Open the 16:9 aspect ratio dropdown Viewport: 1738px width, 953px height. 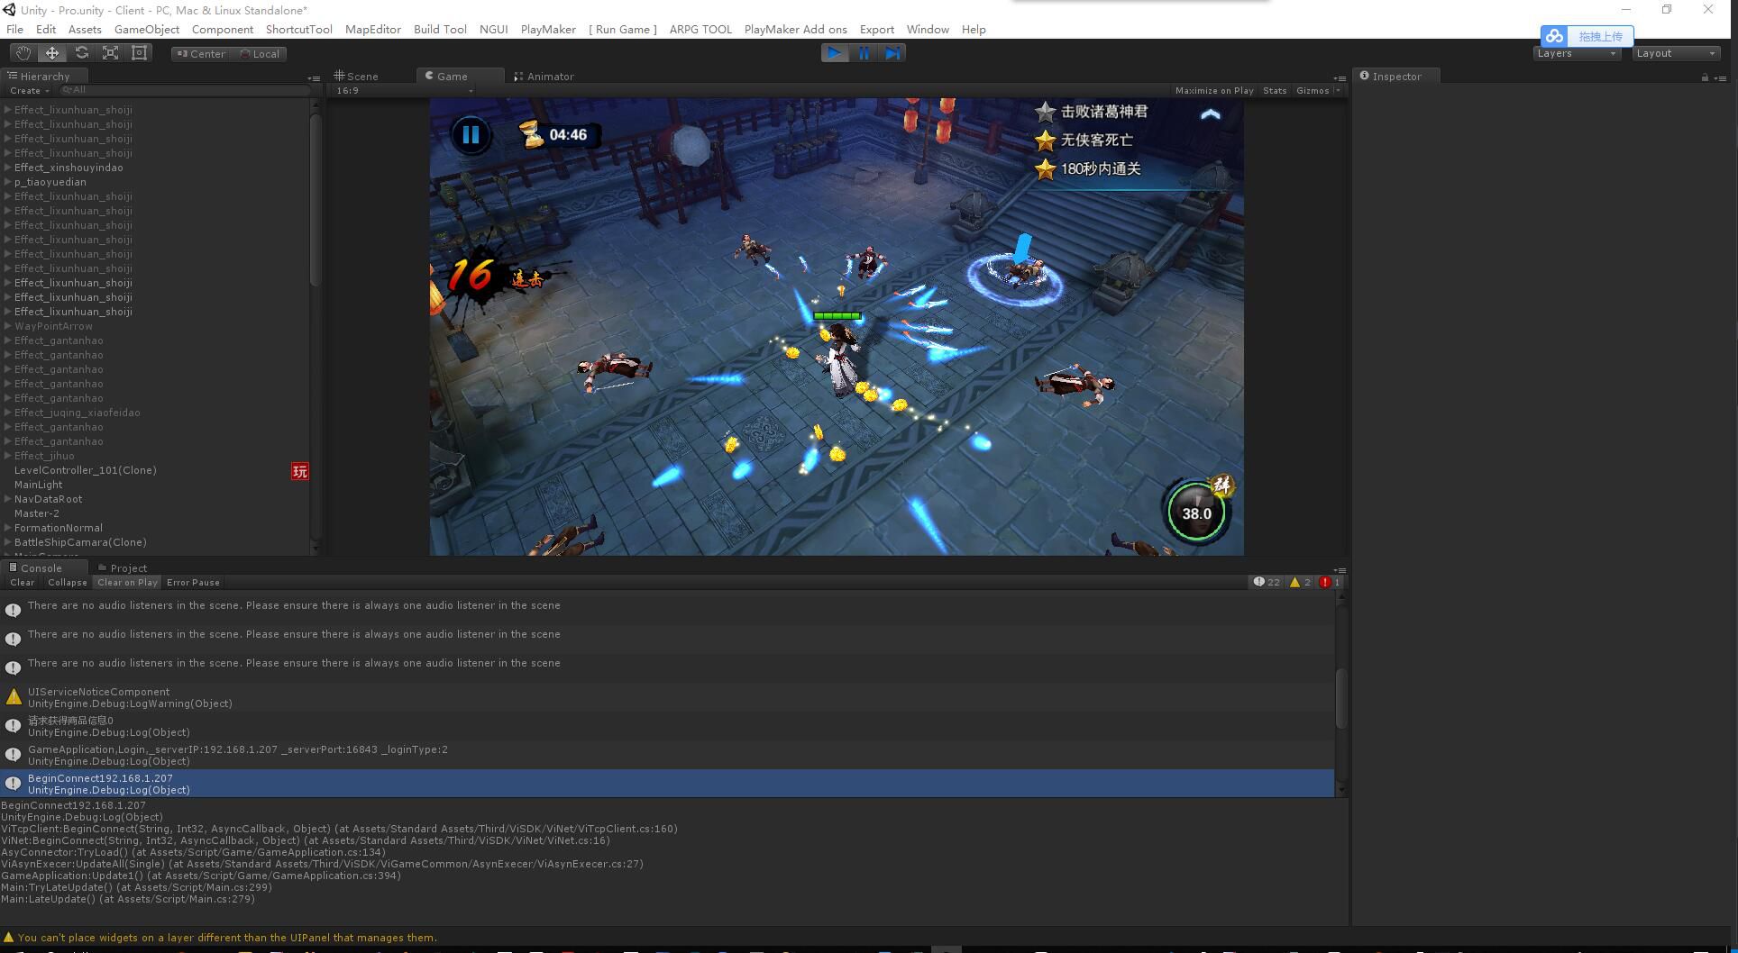(404, 91)
